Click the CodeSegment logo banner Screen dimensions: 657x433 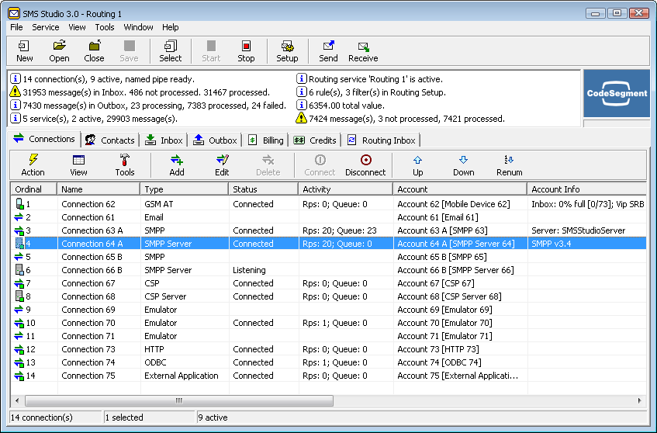(x=616, y=93)
